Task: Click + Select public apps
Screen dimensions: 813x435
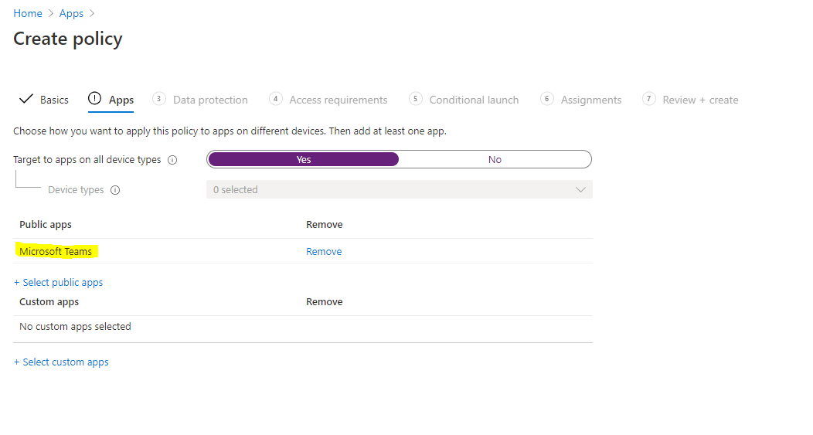Action: tap(58, 283)
